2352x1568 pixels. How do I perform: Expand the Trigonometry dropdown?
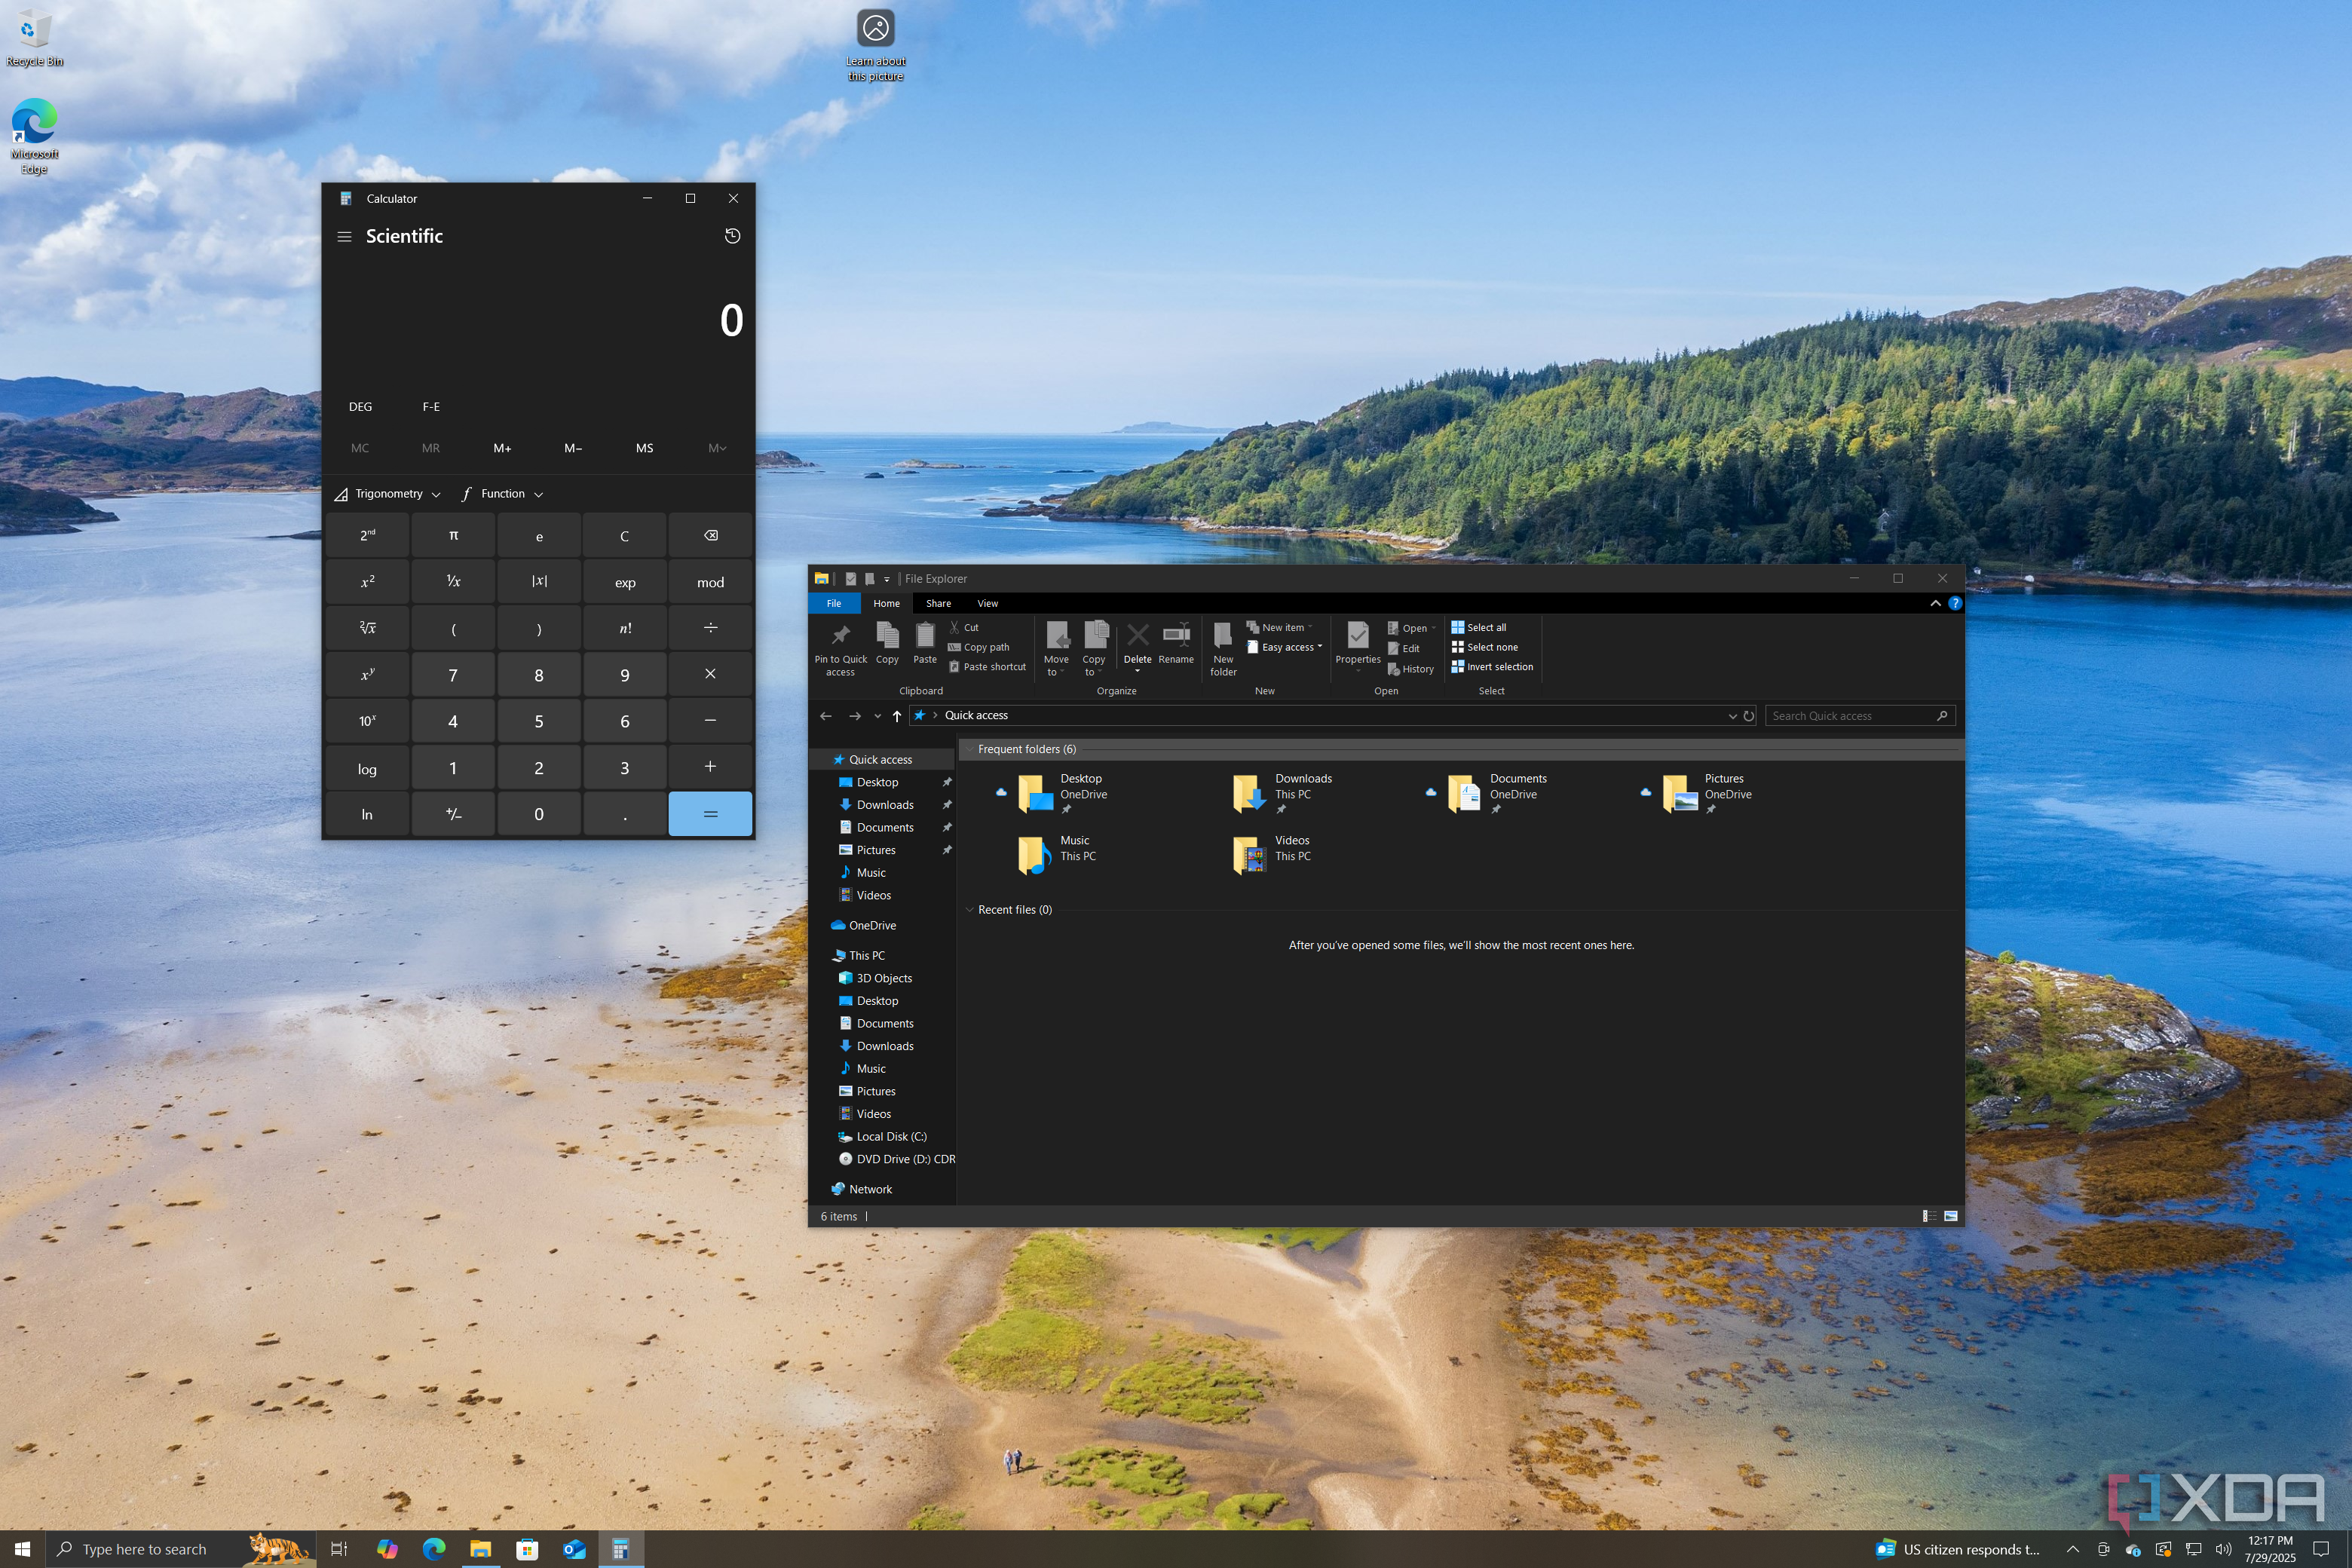click(x=388, y=494)
